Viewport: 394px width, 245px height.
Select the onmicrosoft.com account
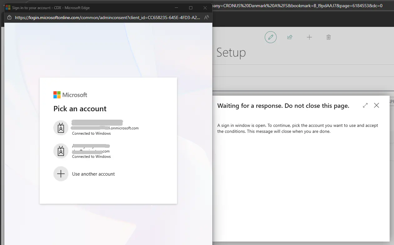pyautogui.click(x=105, y=128)
